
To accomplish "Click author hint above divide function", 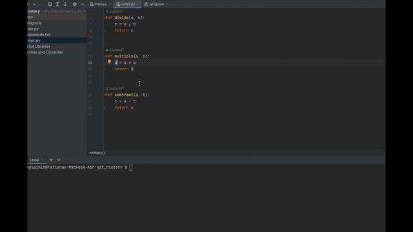I will 115,12.
